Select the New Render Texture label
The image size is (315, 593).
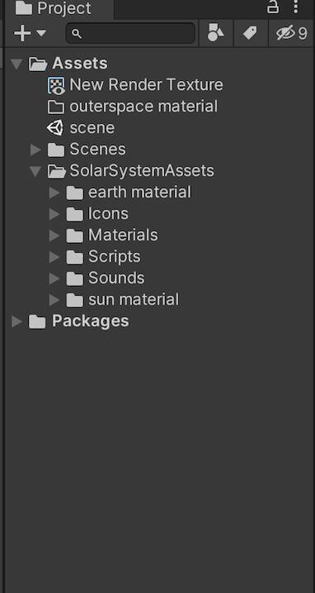(146, 85)
